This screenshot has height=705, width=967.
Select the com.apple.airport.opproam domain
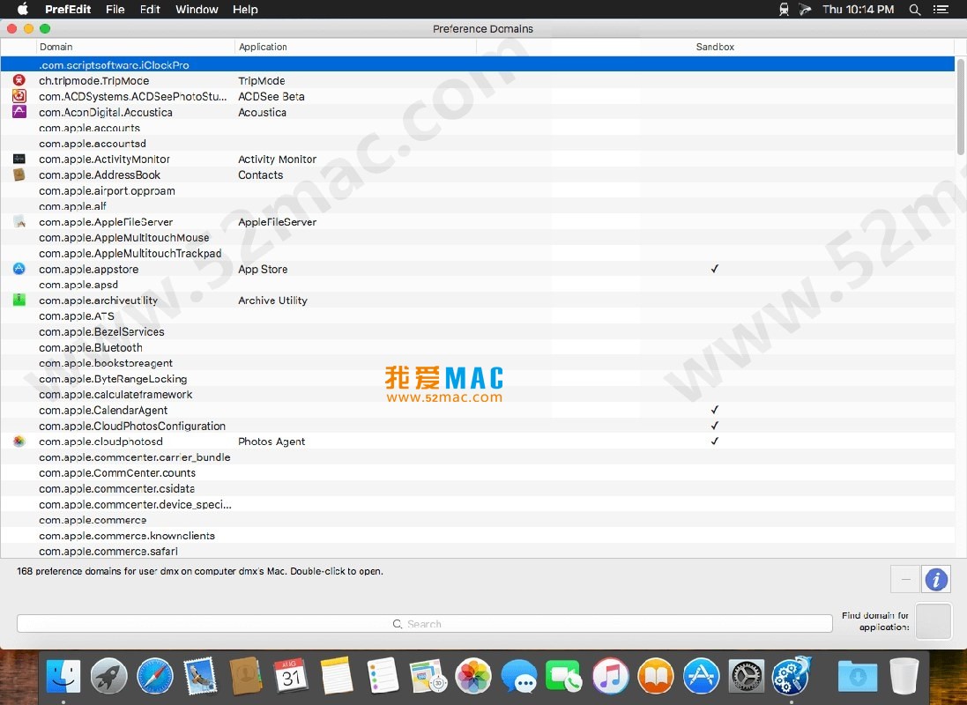click(x=478, y=190)
